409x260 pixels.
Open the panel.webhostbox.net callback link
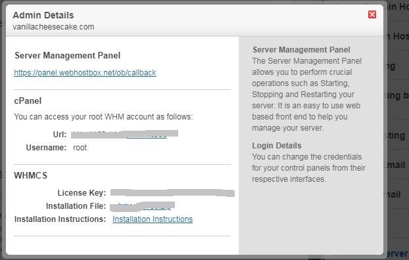pos(85,73)
